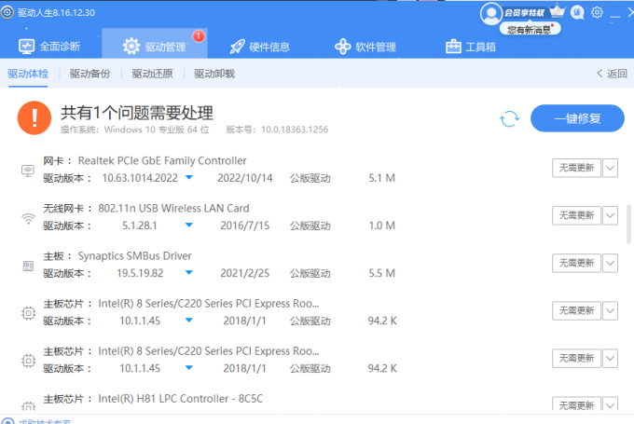Click the Realtek network card icon
The image size is (634, 424).
point(28,171)
